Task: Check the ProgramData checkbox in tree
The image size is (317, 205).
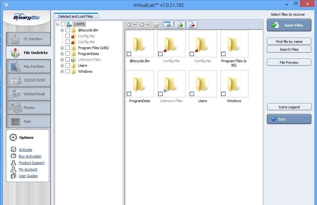Action: point(68,54)
